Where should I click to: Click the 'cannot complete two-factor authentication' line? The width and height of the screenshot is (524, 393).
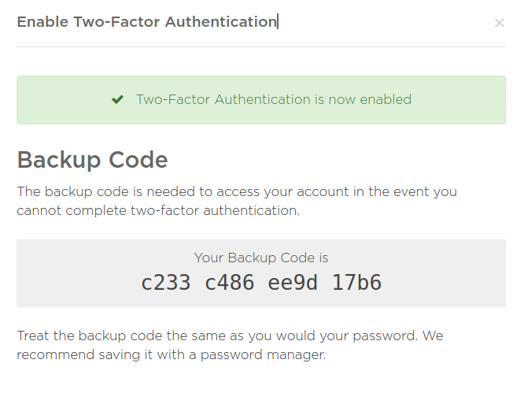tap(157, 210)
